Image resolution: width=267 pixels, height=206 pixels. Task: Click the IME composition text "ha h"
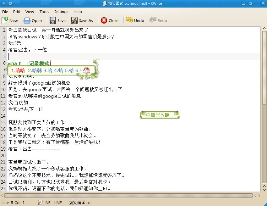pos(16,64)
